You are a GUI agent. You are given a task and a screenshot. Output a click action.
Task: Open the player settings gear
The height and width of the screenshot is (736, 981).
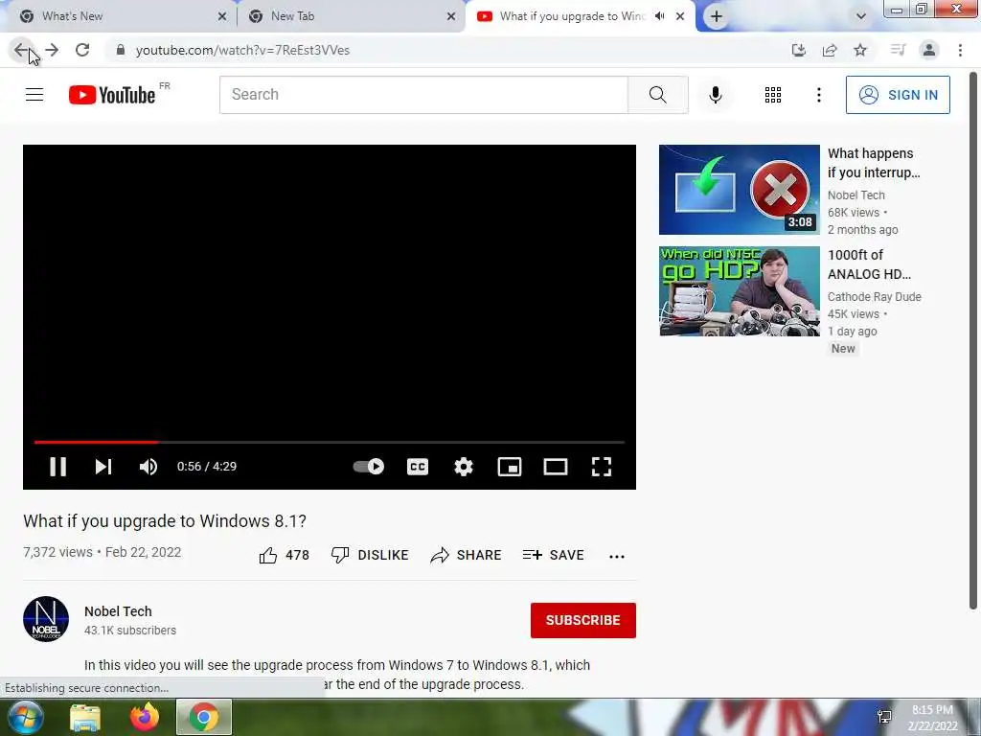(x=464, y=467)
